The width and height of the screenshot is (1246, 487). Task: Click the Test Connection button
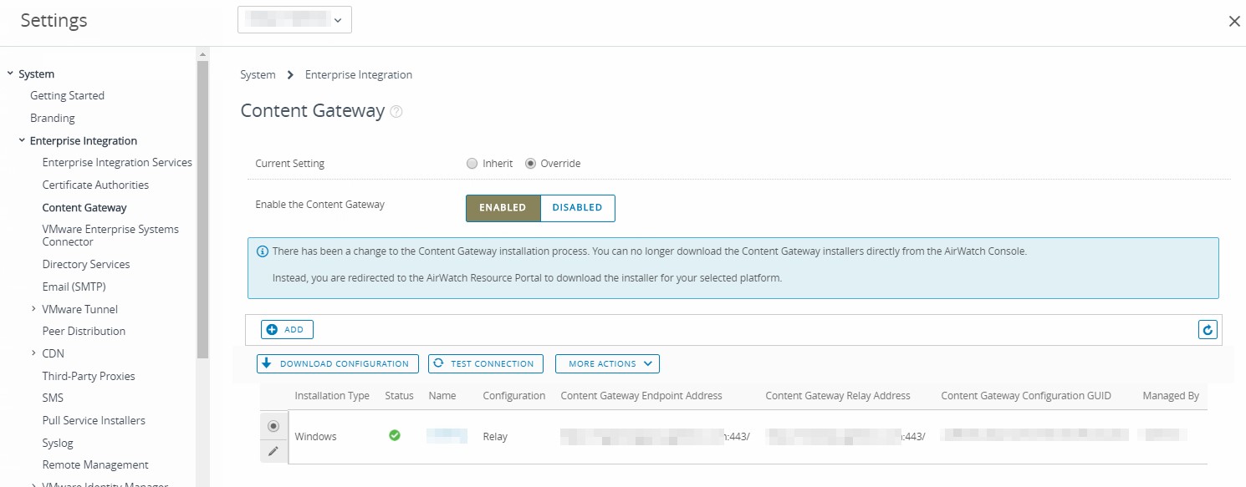[485, 364]
